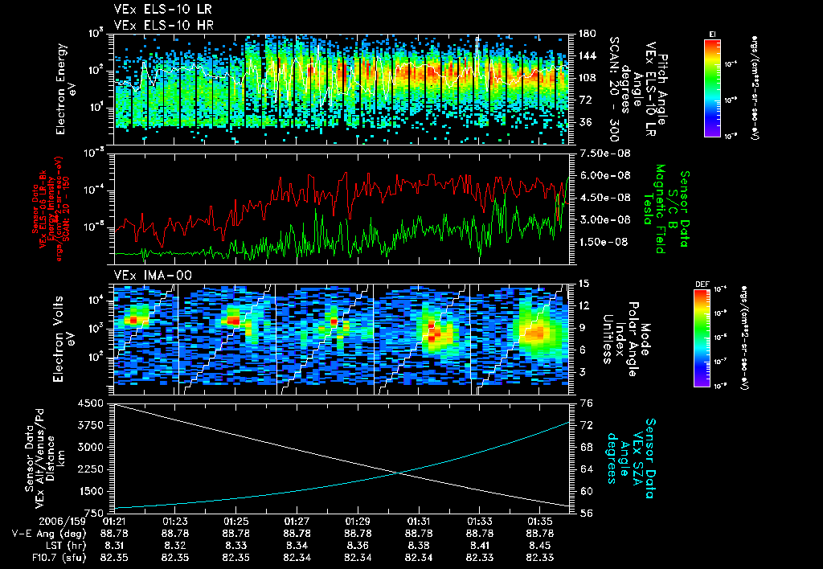Click the '2006/159' date label
Image resolution: width=823 pixels, height=569 pixels.
[62, 522]
